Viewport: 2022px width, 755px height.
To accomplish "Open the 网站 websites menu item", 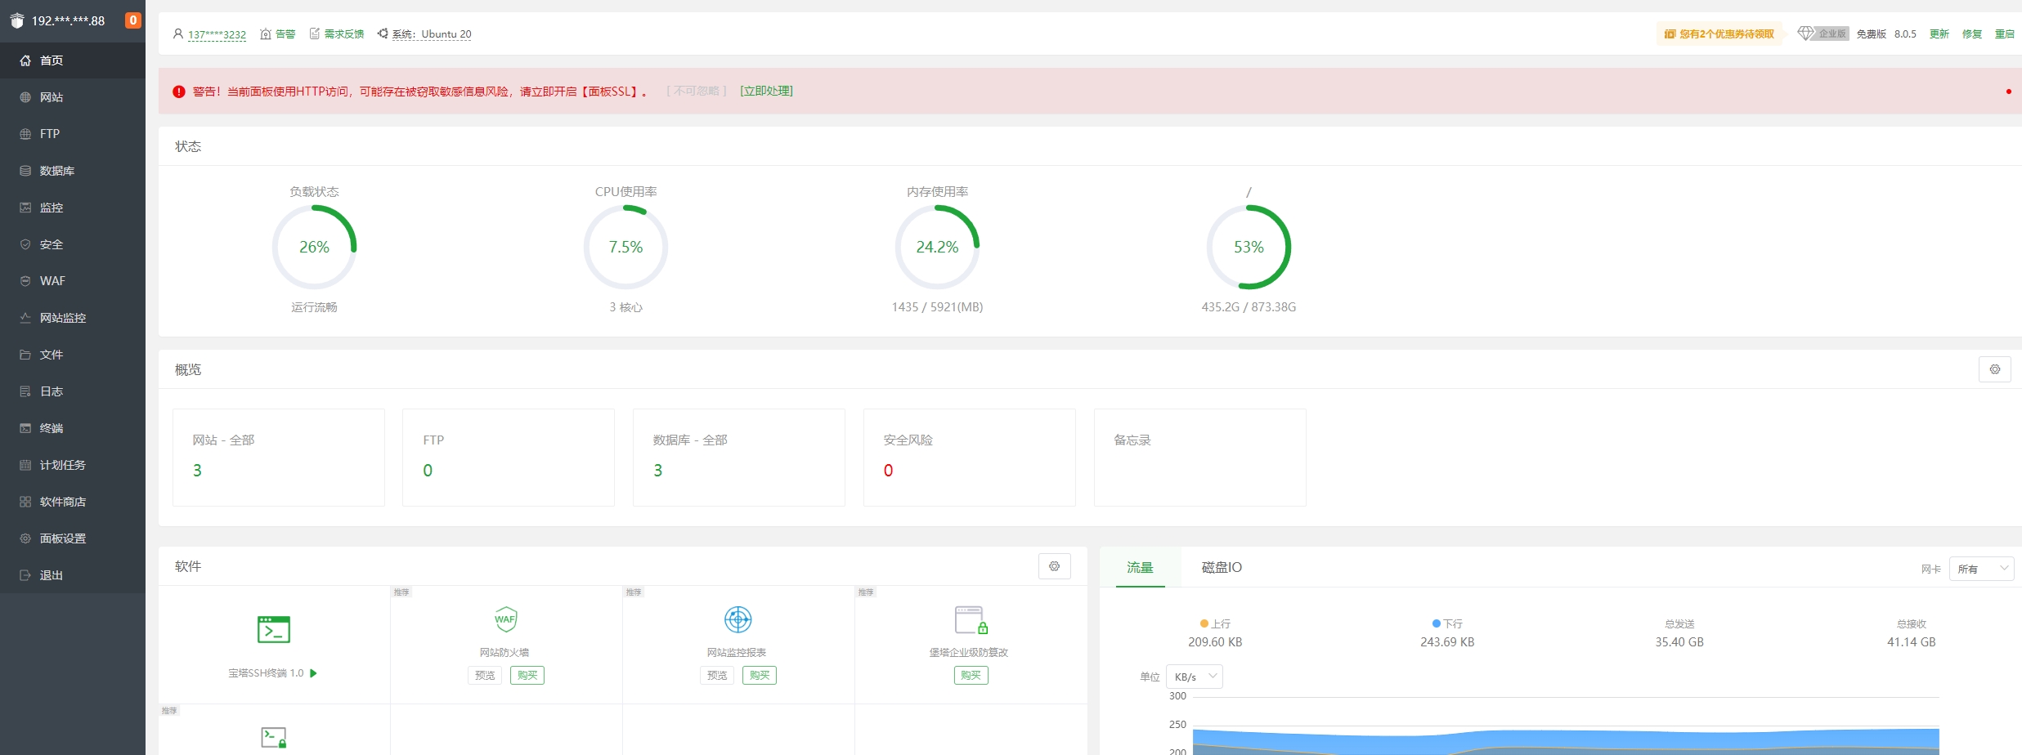I will (73, 97).
